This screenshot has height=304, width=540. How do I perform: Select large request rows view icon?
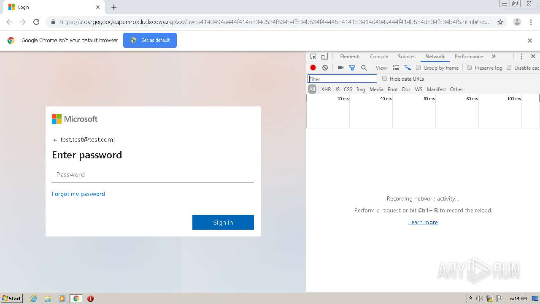pyautogui.click(x=396, y=68)
